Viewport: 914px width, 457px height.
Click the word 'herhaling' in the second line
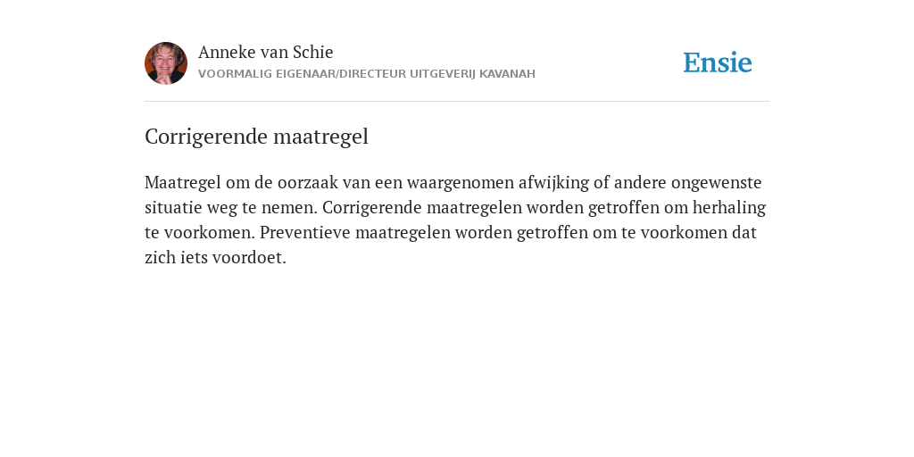click(x=729, y=207)
